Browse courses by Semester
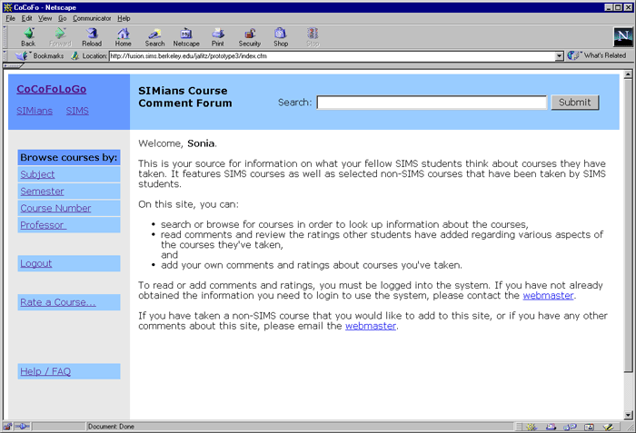The image size is (636, 433). click(x=42, y=192)
